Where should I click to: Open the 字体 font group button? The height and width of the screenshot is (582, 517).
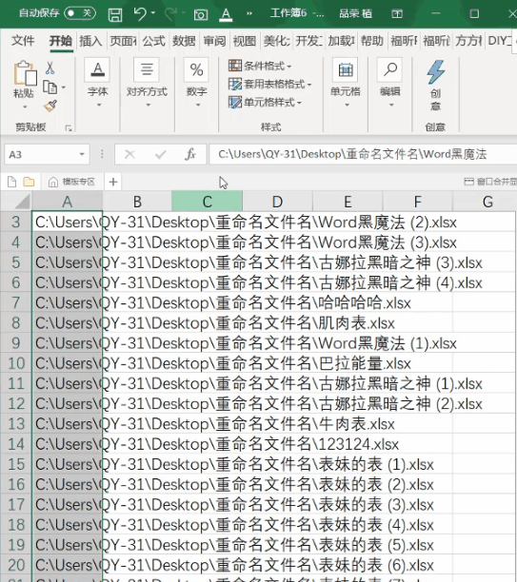[x=97, y=83]
